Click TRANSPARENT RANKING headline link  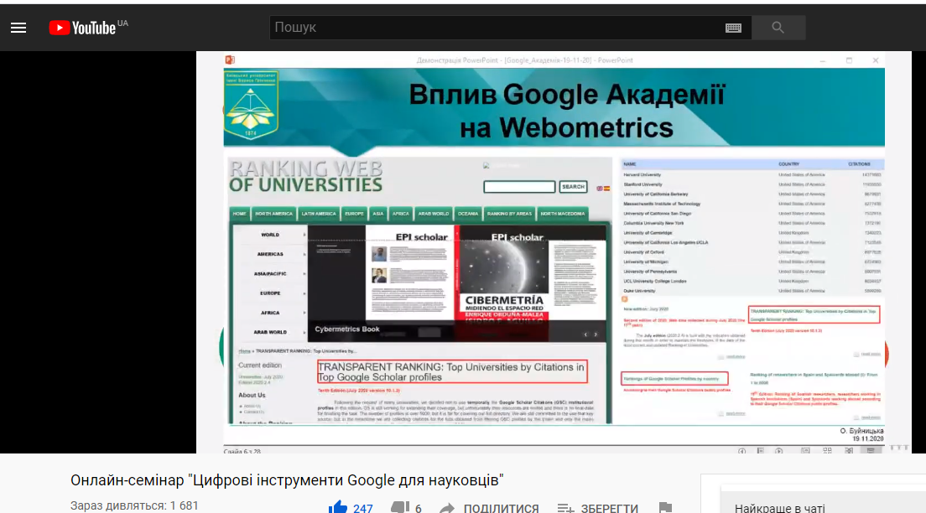(452, 372)
